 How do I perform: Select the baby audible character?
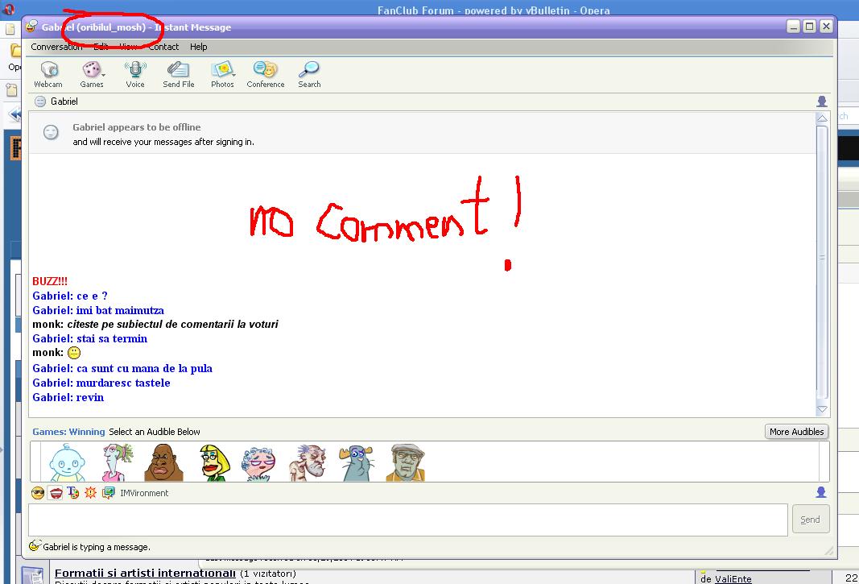[x=65, y=462]
